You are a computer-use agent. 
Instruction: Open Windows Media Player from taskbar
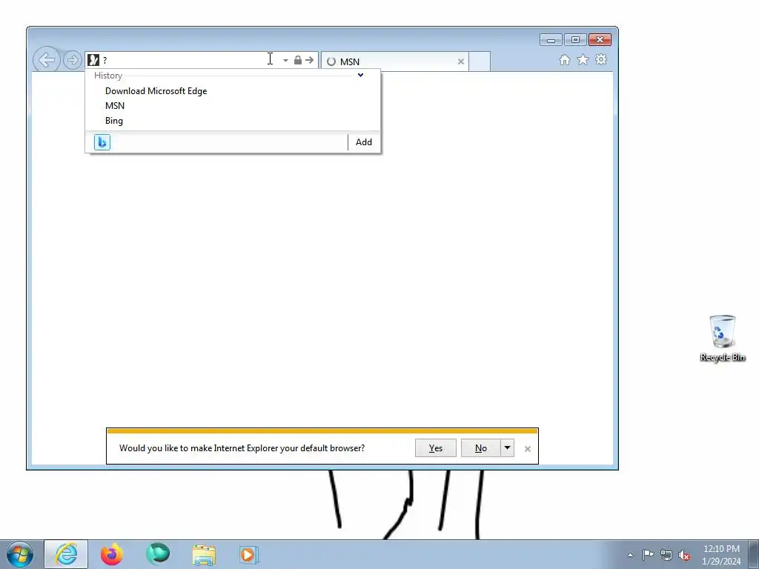pos(249,555)
